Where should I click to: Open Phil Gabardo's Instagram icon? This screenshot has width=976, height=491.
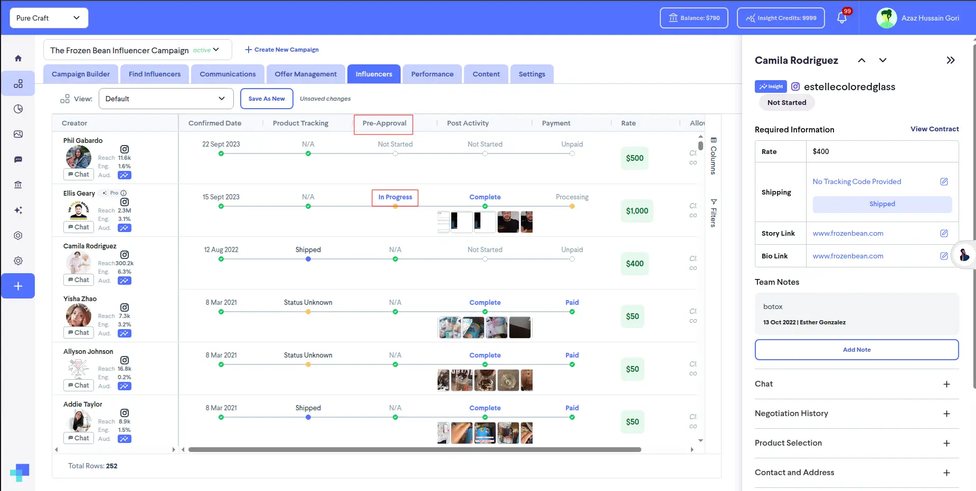(125, 149)
